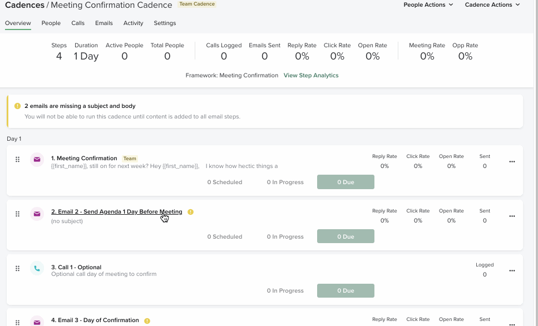Click warning icon next to Email 3 title
538x326 pixels.
point(147,320)
